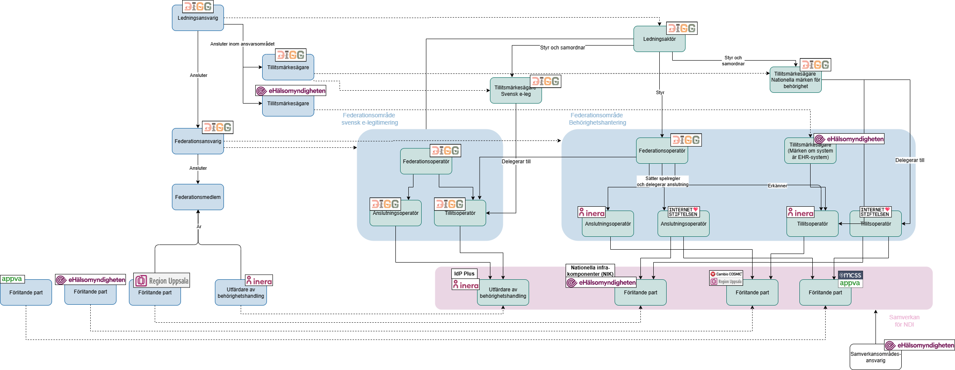
Task: Click the mcss logo
Action: (850, 275)
